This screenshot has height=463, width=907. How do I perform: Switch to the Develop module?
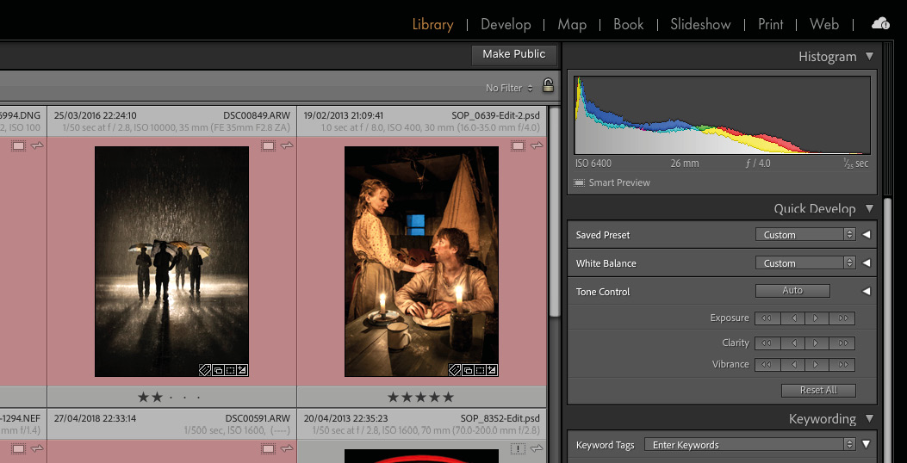pos(506,24)
